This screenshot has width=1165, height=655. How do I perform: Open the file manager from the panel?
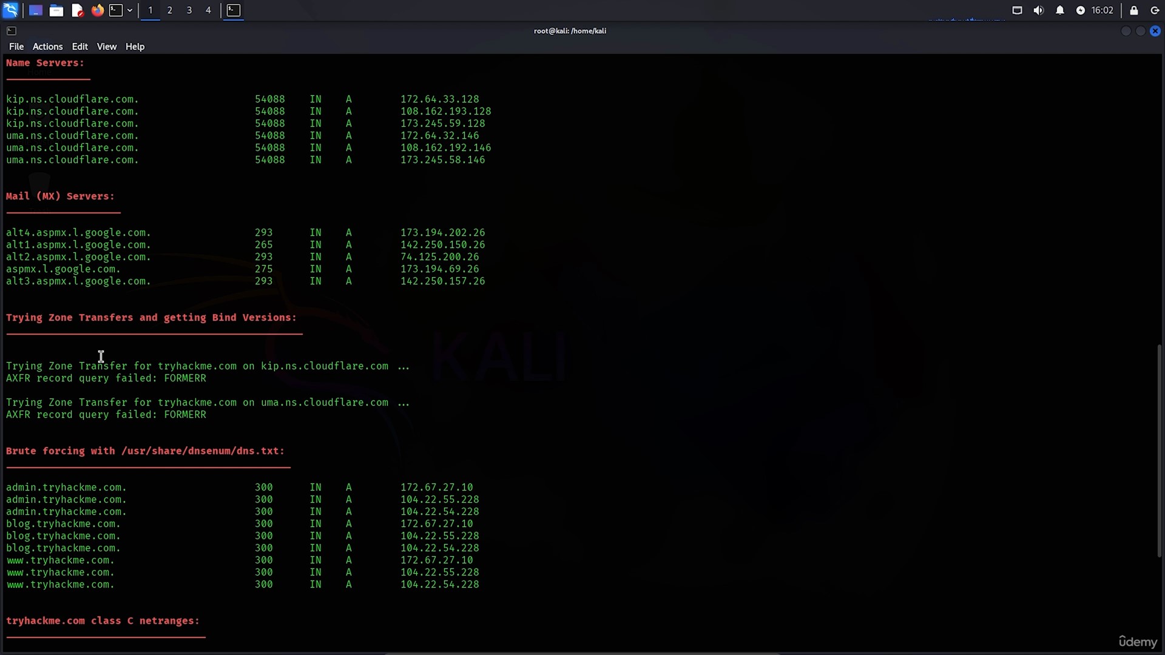point(56,10)
